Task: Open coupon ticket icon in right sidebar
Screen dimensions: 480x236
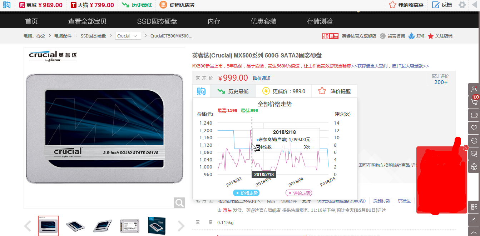Action: tap(474, 115)
